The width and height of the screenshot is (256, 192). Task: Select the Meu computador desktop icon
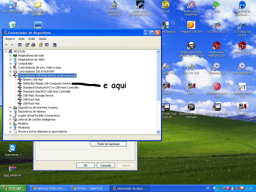click(12, 7)
